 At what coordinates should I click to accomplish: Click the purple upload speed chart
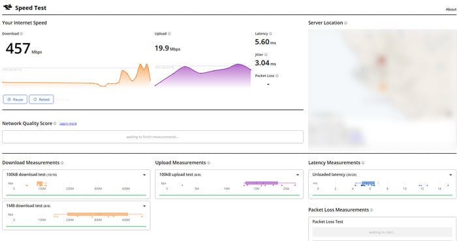click(203, 76)
